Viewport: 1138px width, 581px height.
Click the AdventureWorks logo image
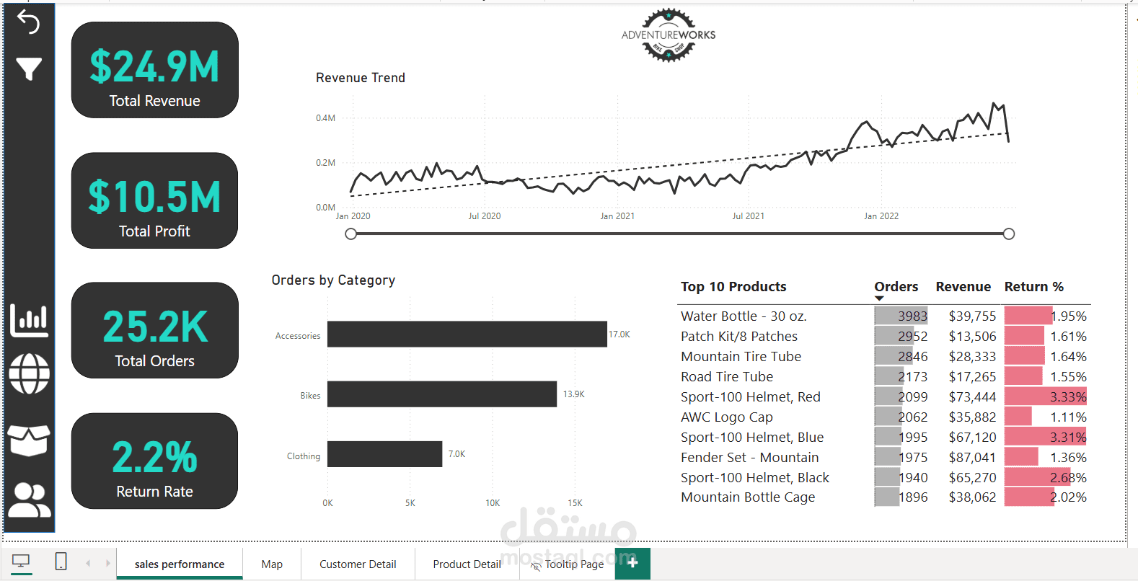point(669,35)
